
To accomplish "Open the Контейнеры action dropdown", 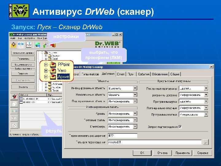I will pyautogui.click(x=135, y=126).
